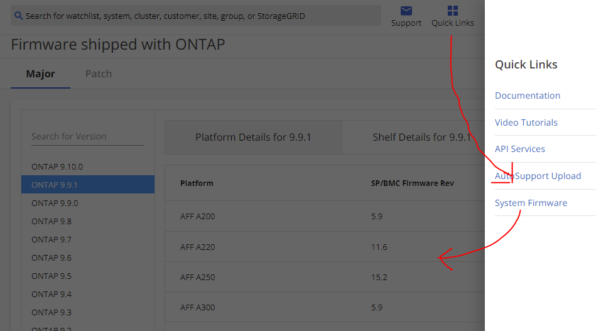The width and height of the screenshot is (596, 331).
Task: Click the AFF A250 platform cell
Action: pyautogui.click(x=198, y=278)
